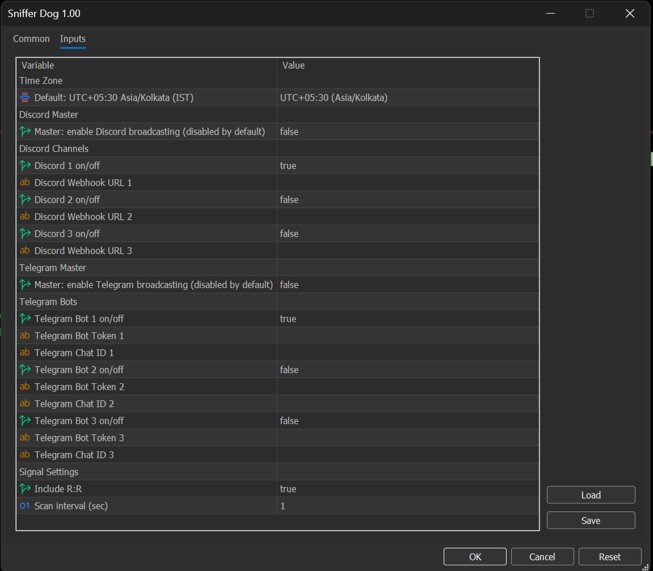Click the Telegram Chat ID 1 value field

(408, 353)
